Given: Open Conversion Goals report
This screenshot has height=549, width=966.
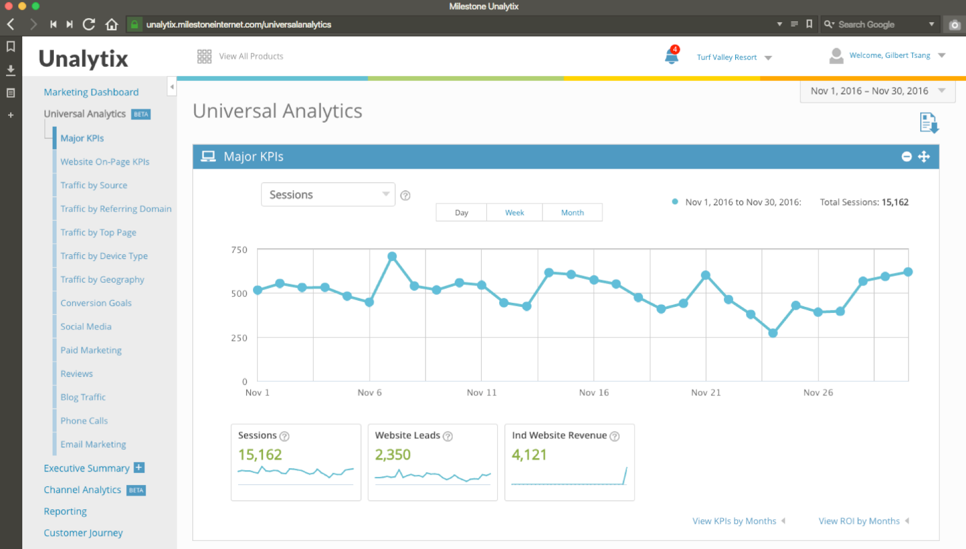Looking at the screenshot, I should tap(96, 304).
